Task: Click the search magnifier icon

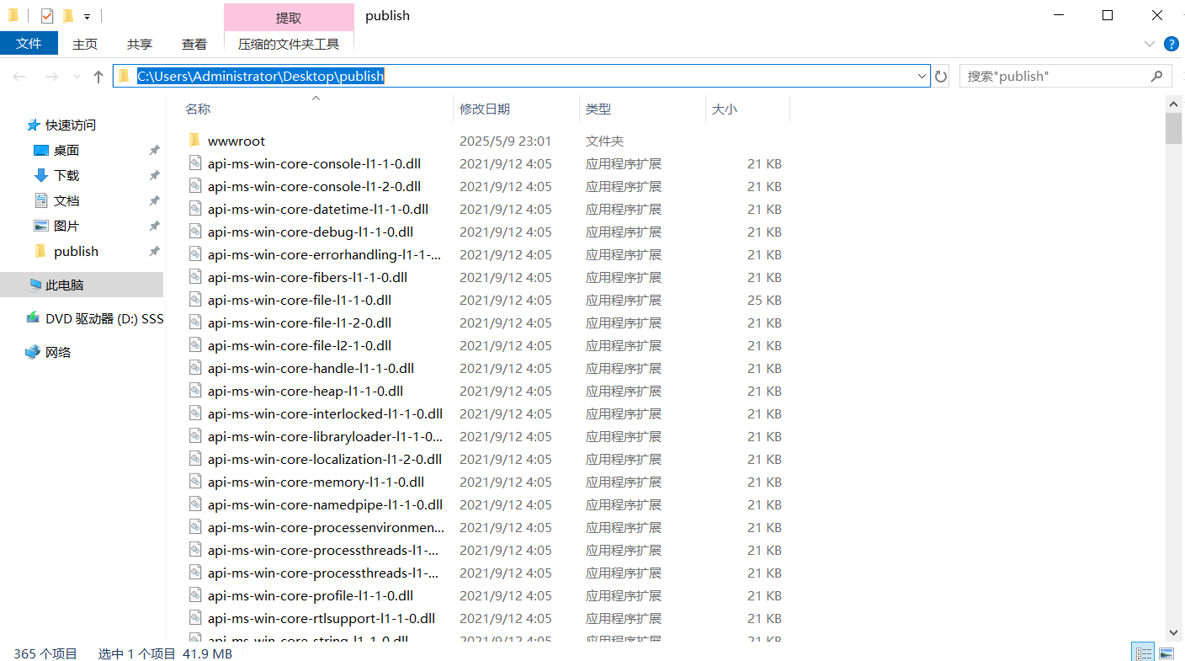Action: pos(1156,76)
